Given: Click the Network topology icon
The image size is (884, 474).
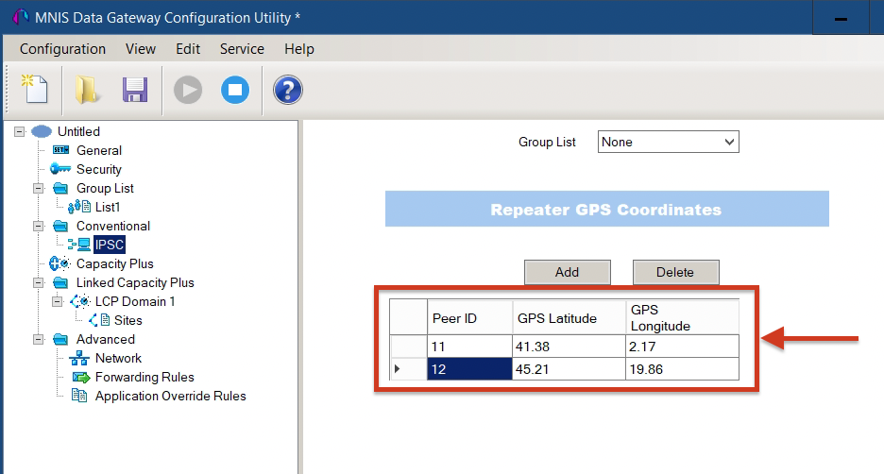Looking at the screenshot, I should tap(79, 358).
